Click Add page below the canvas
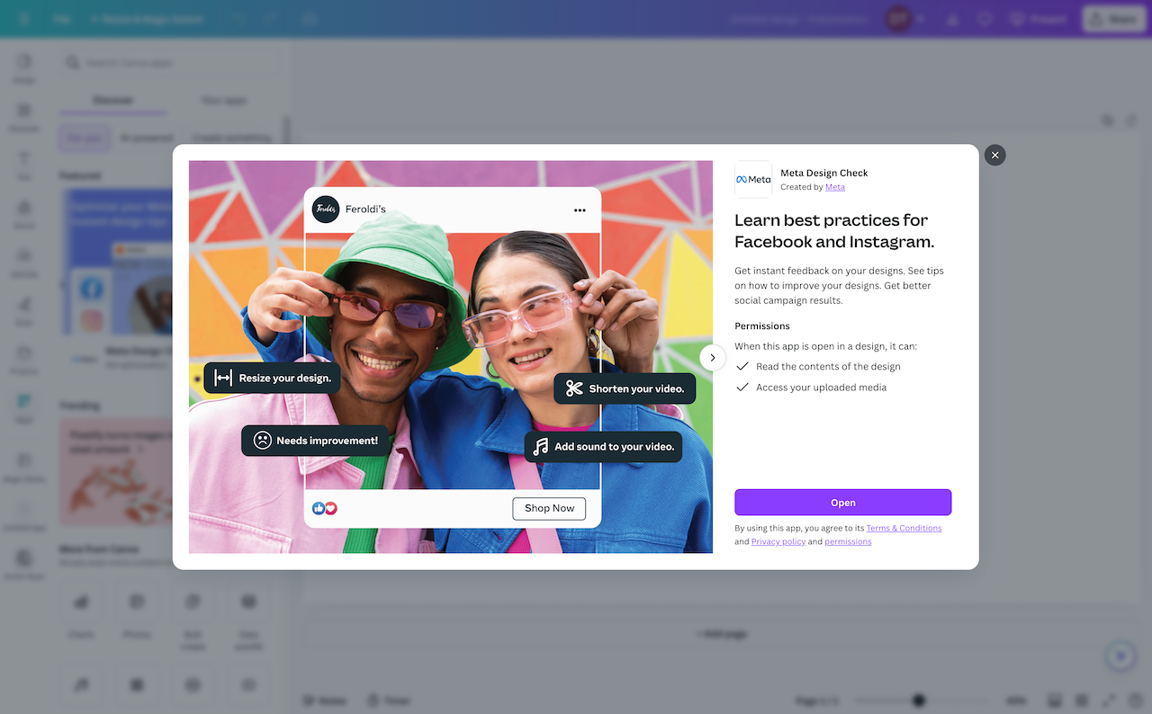The width and height of the screenshot is (1152, 714). click(x=722, y=634)
